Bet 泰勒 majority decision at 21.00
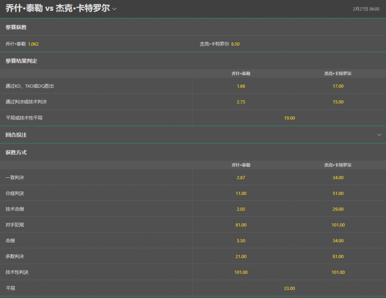The height and width of the screenshot is (298, 386). click(x=241, y=256)
